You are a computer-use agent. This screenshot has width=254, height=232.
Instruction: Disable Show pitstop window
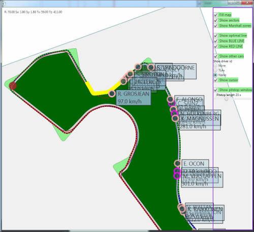[x=216, y=90]
